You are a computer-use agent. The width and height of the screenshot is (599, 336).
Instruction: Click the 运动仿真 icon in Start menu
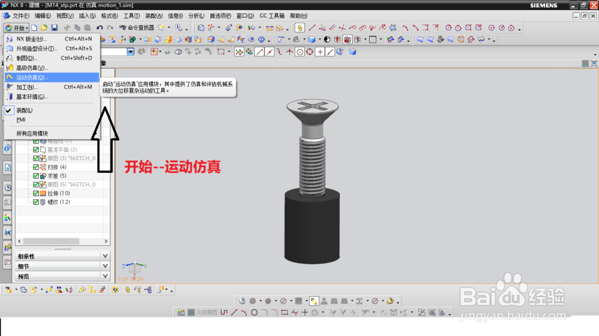[10, 78]
